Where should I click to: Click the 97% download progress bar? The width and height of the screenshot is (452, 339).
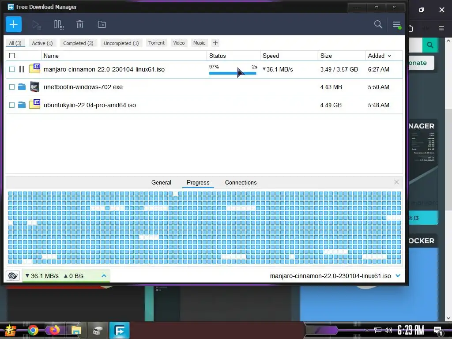[233, 73]
